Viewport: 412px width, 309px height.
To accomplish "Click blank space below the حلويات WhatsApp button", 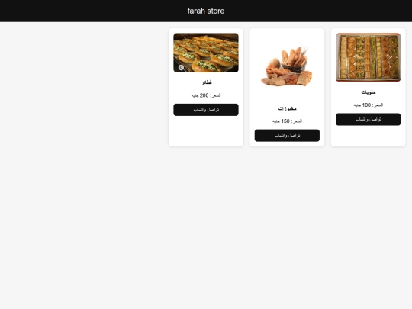I will [x=368, y=136].
